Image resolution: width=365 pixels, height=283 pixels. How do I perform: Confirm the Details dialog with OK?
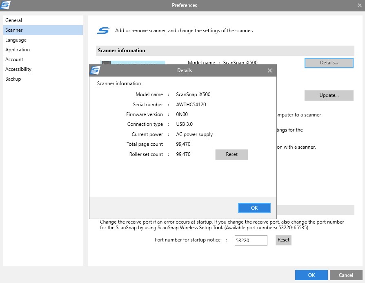pos(254,208)
